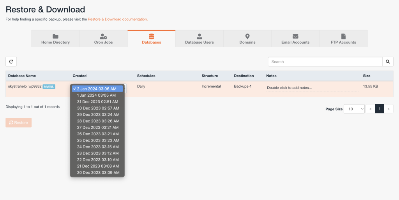Viewport: 399px width, 200px height.
Task: Open the Email Accounts tab
Action: [295, 39]
